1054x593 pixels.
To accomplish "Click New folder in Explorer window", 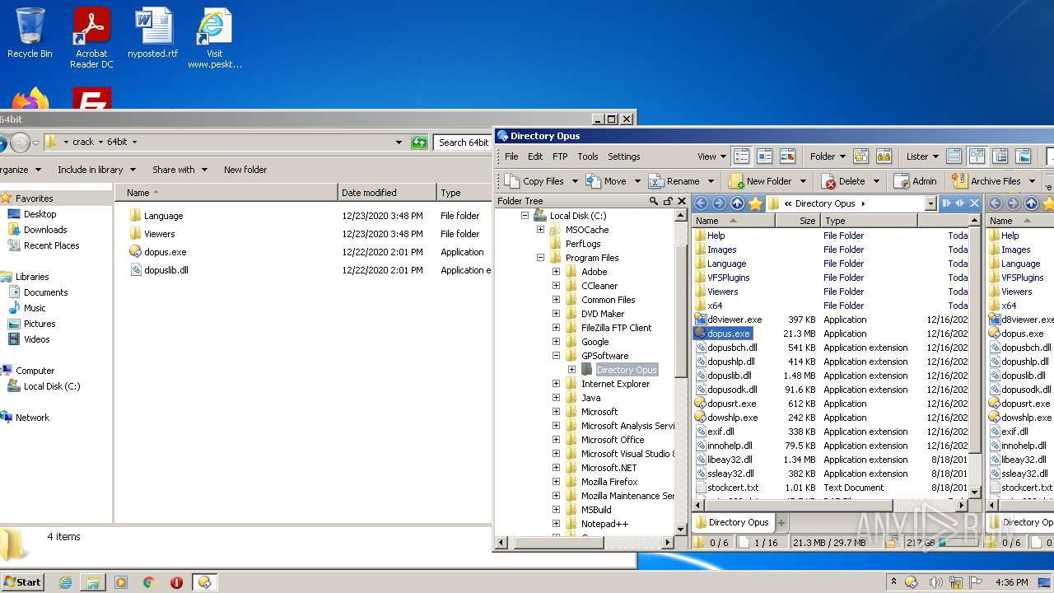I will coord(245,170).
